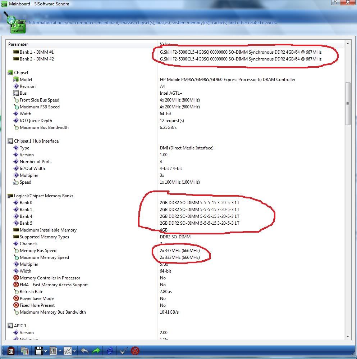Select the Bank 4 row under Logical Memory Banks
Screen dimensions: 357x359
pos(175,216)
